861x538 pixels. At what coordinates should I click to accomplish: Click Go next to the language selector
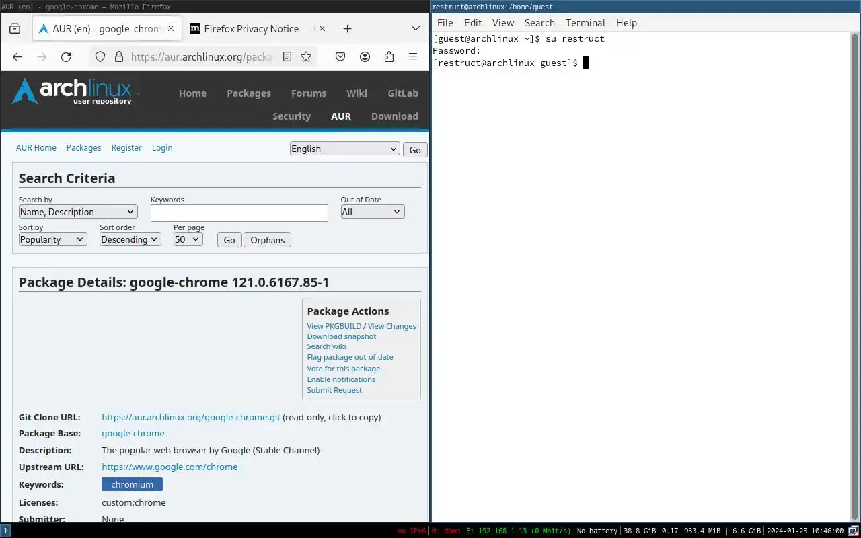pyautogui.click(x=415, y=150)
